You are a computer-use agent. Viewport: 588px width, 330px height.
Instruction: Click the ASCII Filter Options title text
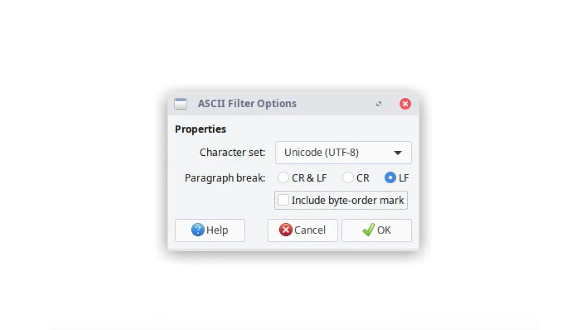[x=247, y=104]
